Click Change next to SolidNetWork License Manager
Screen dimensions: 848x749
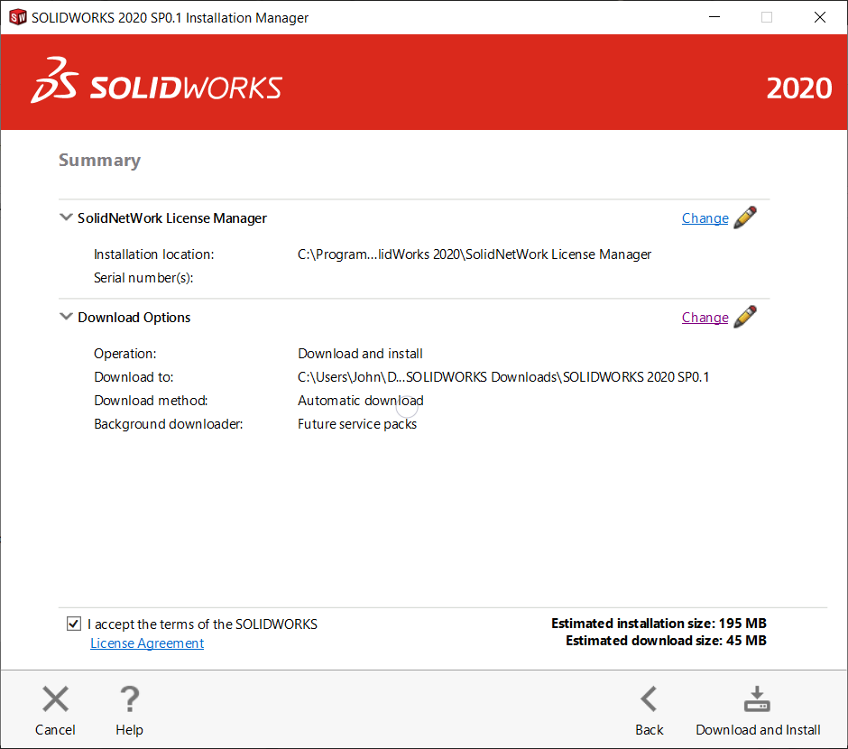click(705, 217)
